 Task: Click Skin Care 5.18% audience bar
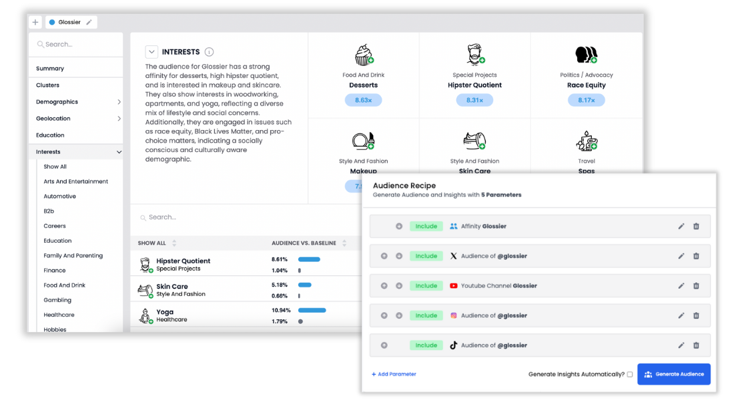(305, 285)
